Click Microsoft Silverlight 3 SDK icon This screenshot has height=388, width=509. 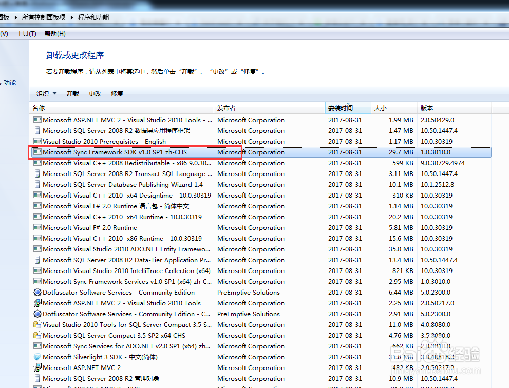click(x=37, y=357)
